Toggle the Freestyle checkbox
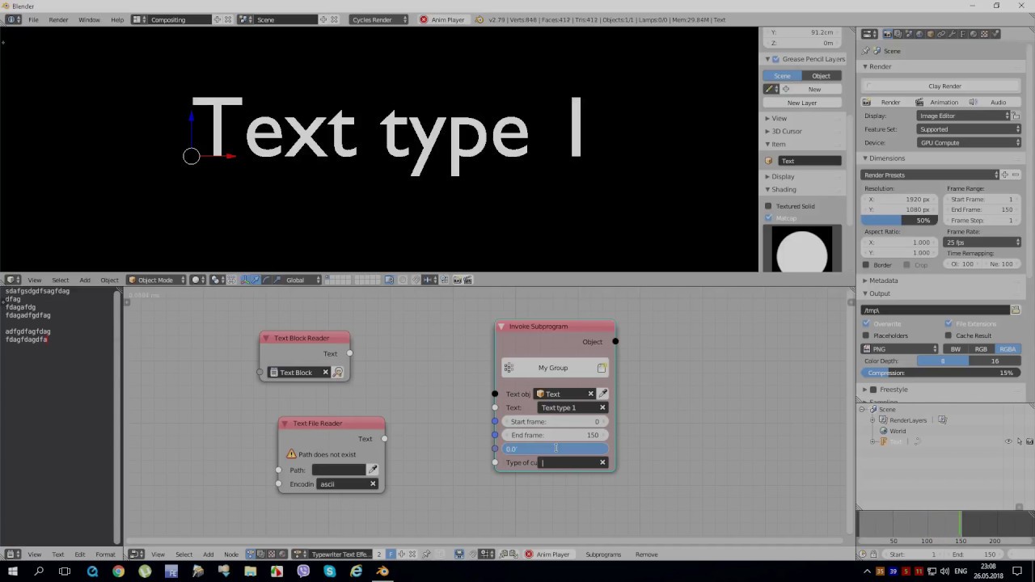 pyautogui.click(x=873, y=390)
